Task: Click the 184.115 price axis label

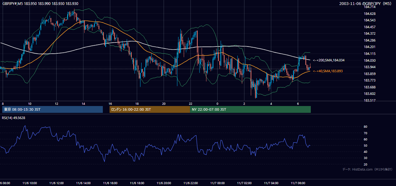Action: coord(370,54)
